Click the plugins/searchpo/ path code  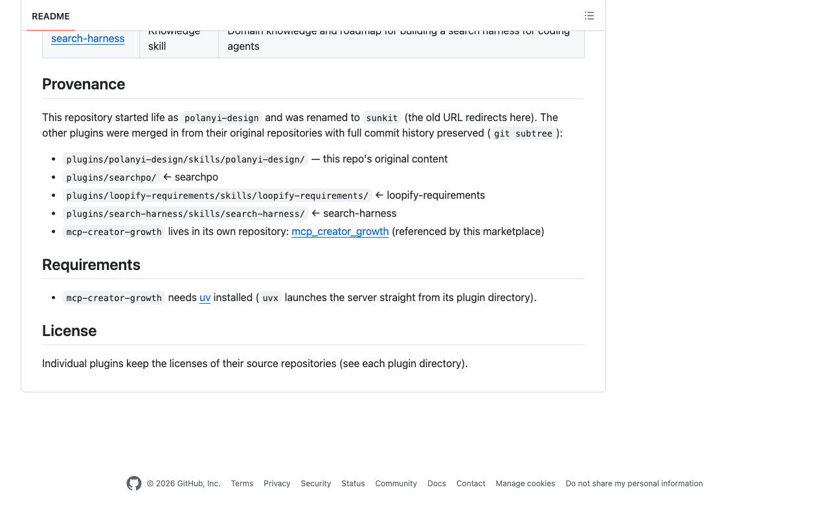pos(111,177)
